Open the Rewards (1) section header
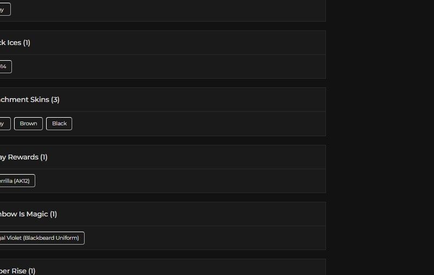The height and width of the screenshot is (275, 434). (x=23, y=157)
